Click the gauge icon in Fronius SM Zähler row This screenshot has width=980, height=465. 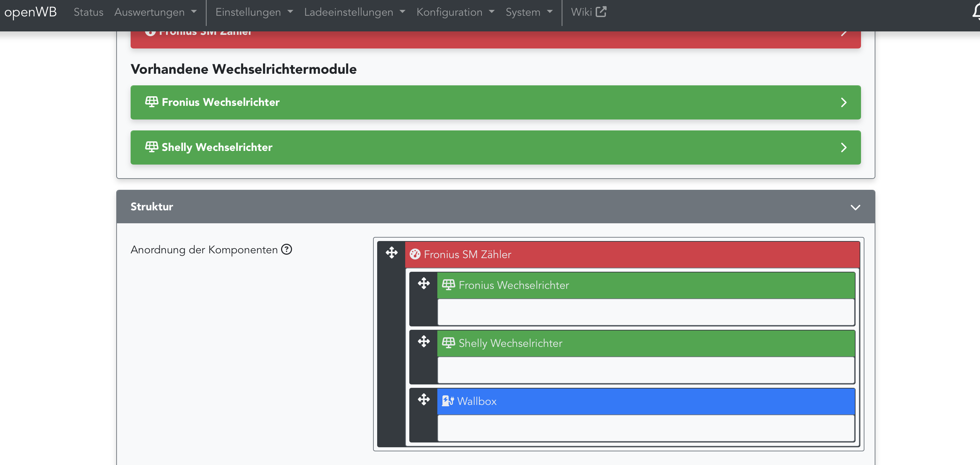[415, 254]
